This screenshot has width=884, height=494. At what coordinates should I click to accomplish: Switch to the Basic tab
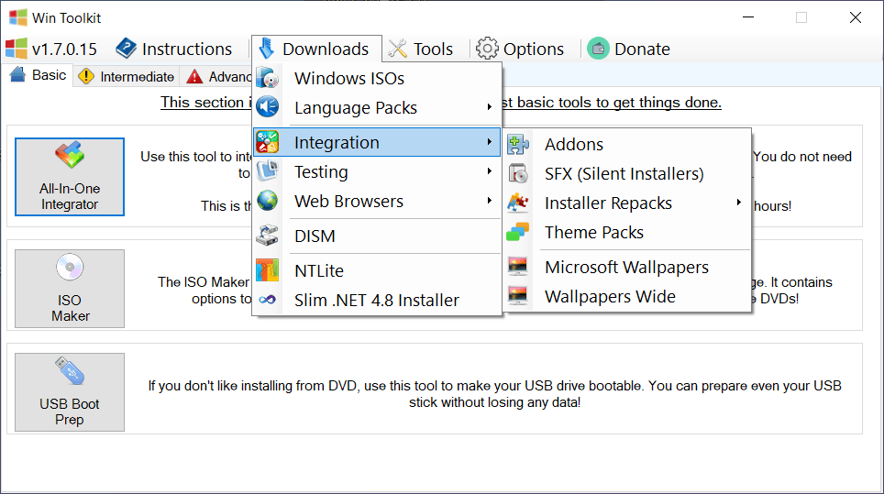39,75
